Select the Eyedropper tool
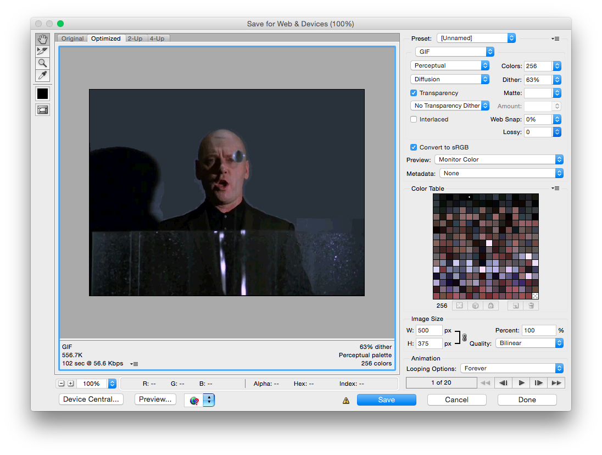The height and width of the screenshot is (455, 602). pyautogui.click(x=43, y=75)
